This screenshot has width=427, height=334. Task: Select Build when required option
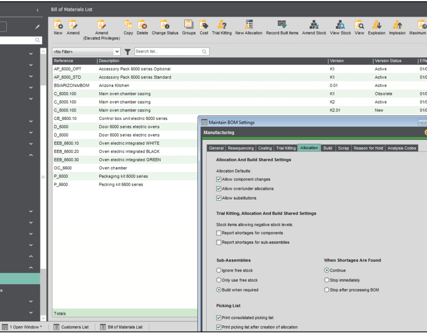[x=218, y=290]
